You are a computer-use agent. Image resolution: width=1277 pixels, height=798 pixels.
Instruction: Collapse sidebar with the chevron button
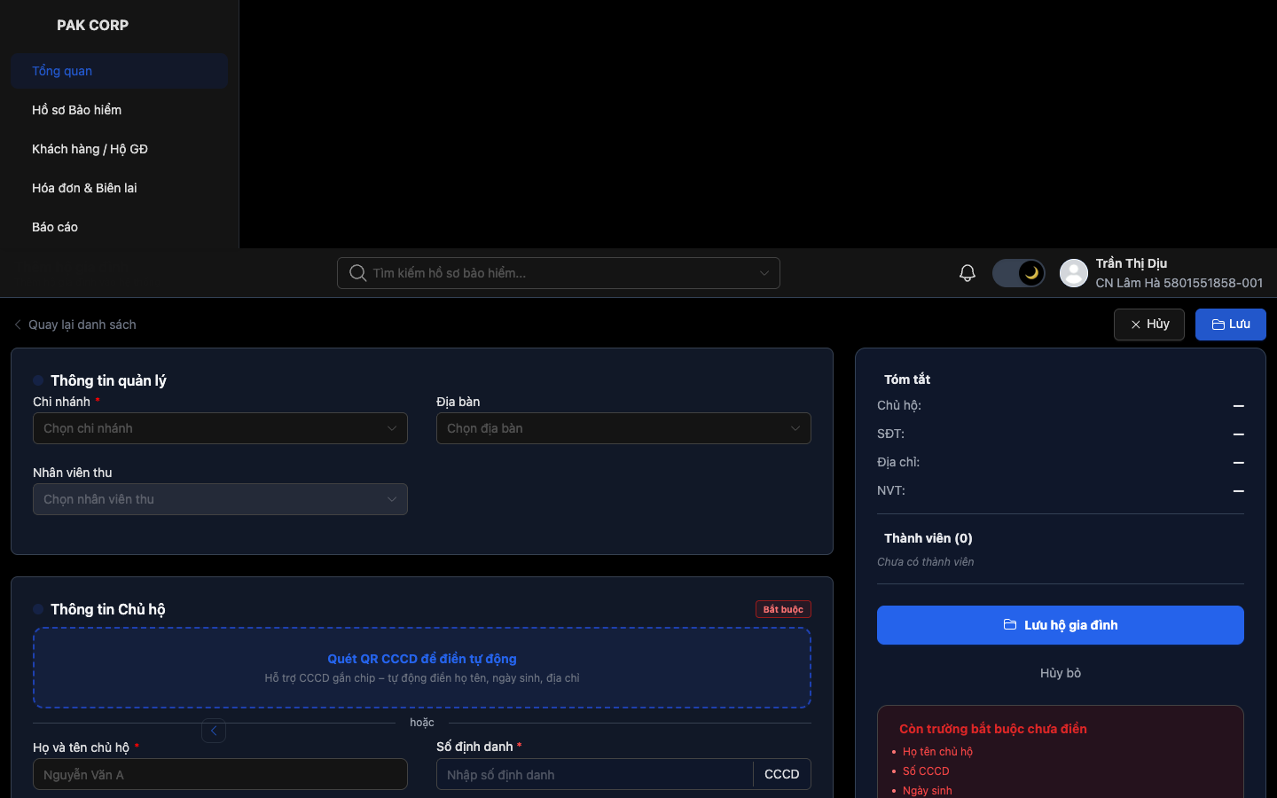214,731
